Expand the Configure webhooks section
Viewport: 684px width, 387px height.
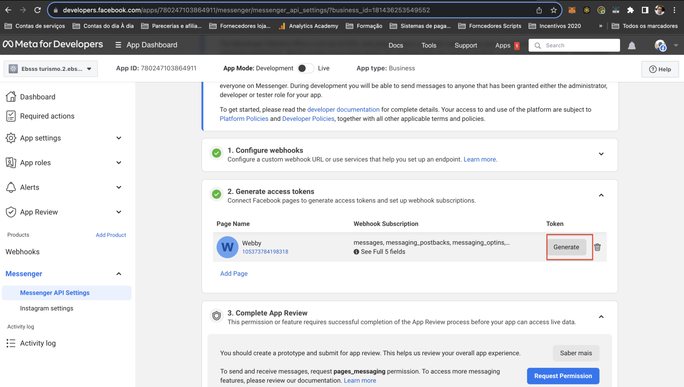pos(601,154)
